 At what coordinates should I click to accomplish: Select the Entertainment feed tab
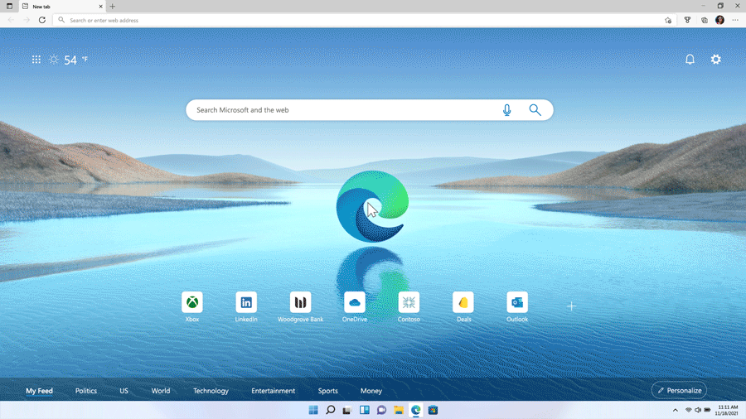(x=274, y=391)
